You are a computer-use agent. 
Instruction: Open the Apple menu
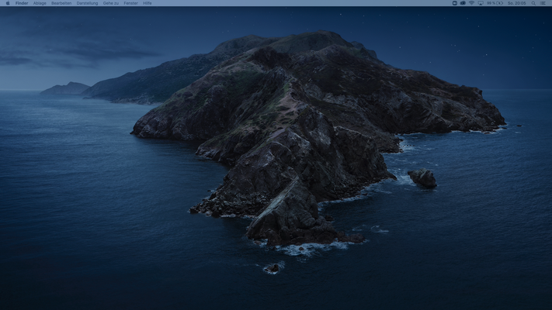click(x=6, y=3)
